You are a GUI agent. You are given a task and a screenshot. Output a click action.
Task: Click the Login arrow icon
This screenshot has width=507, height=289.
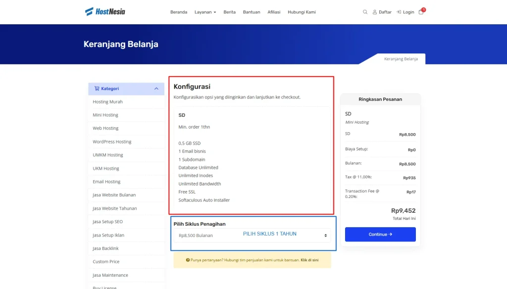398,12
